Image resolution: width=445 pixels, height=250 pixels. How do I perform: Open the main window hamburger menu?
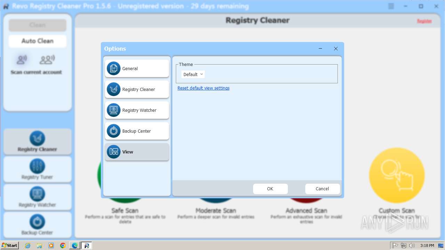(x=391, y=6)
